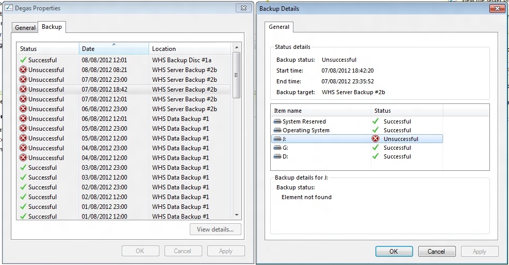Screen dimensions: 509x265
Task: Sort backup list by Date column header
Action: [x=113, y=49]
